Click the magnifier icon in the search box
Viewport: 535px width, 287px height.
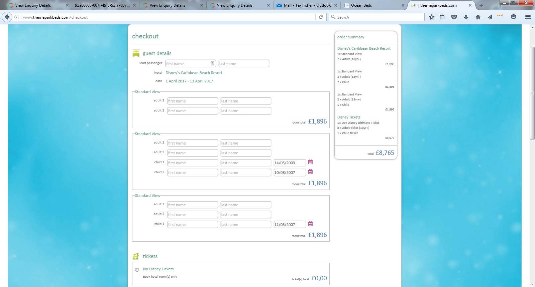click(x=333, y=17)
